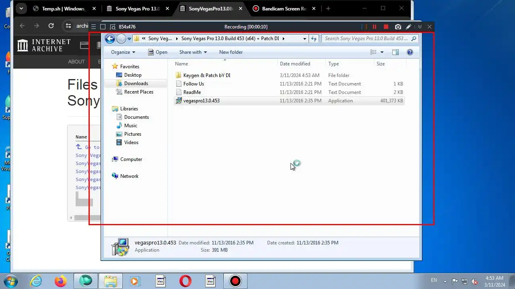Reload the browser page
This screenshot has width=515, height=289.
click(x=51, y=26)
